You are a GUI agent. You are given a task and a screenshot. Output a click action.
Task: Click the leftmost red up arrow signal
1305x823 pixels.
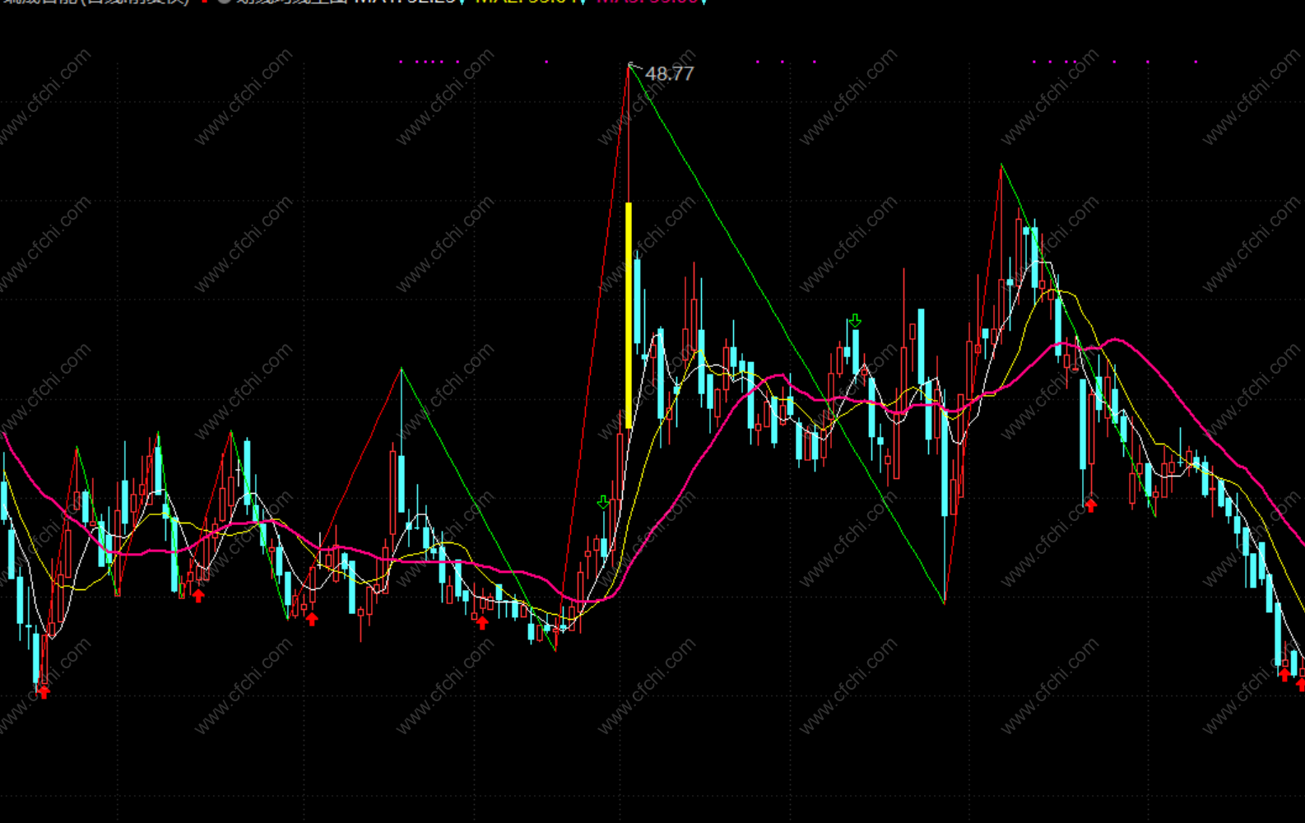tap(44, 691)
